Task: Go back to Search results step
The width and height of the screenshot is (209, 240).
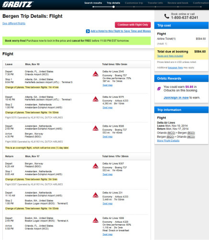Action: point(93,3)
